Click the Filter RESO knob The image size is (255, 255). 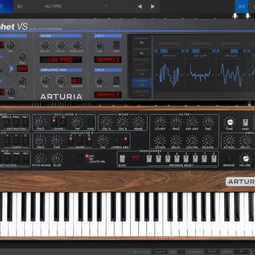point(176,122)
